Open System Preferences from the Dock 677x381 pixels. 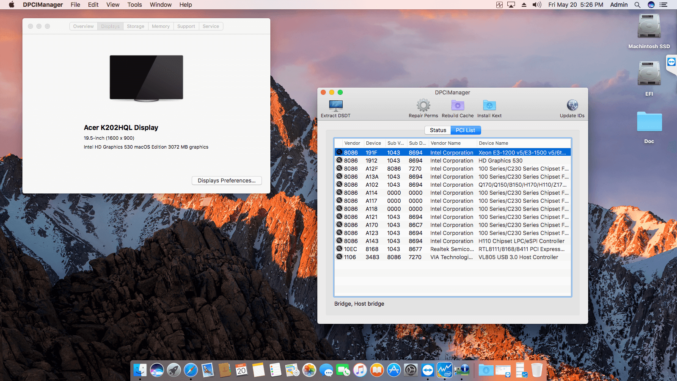click(x=410, y=370)
